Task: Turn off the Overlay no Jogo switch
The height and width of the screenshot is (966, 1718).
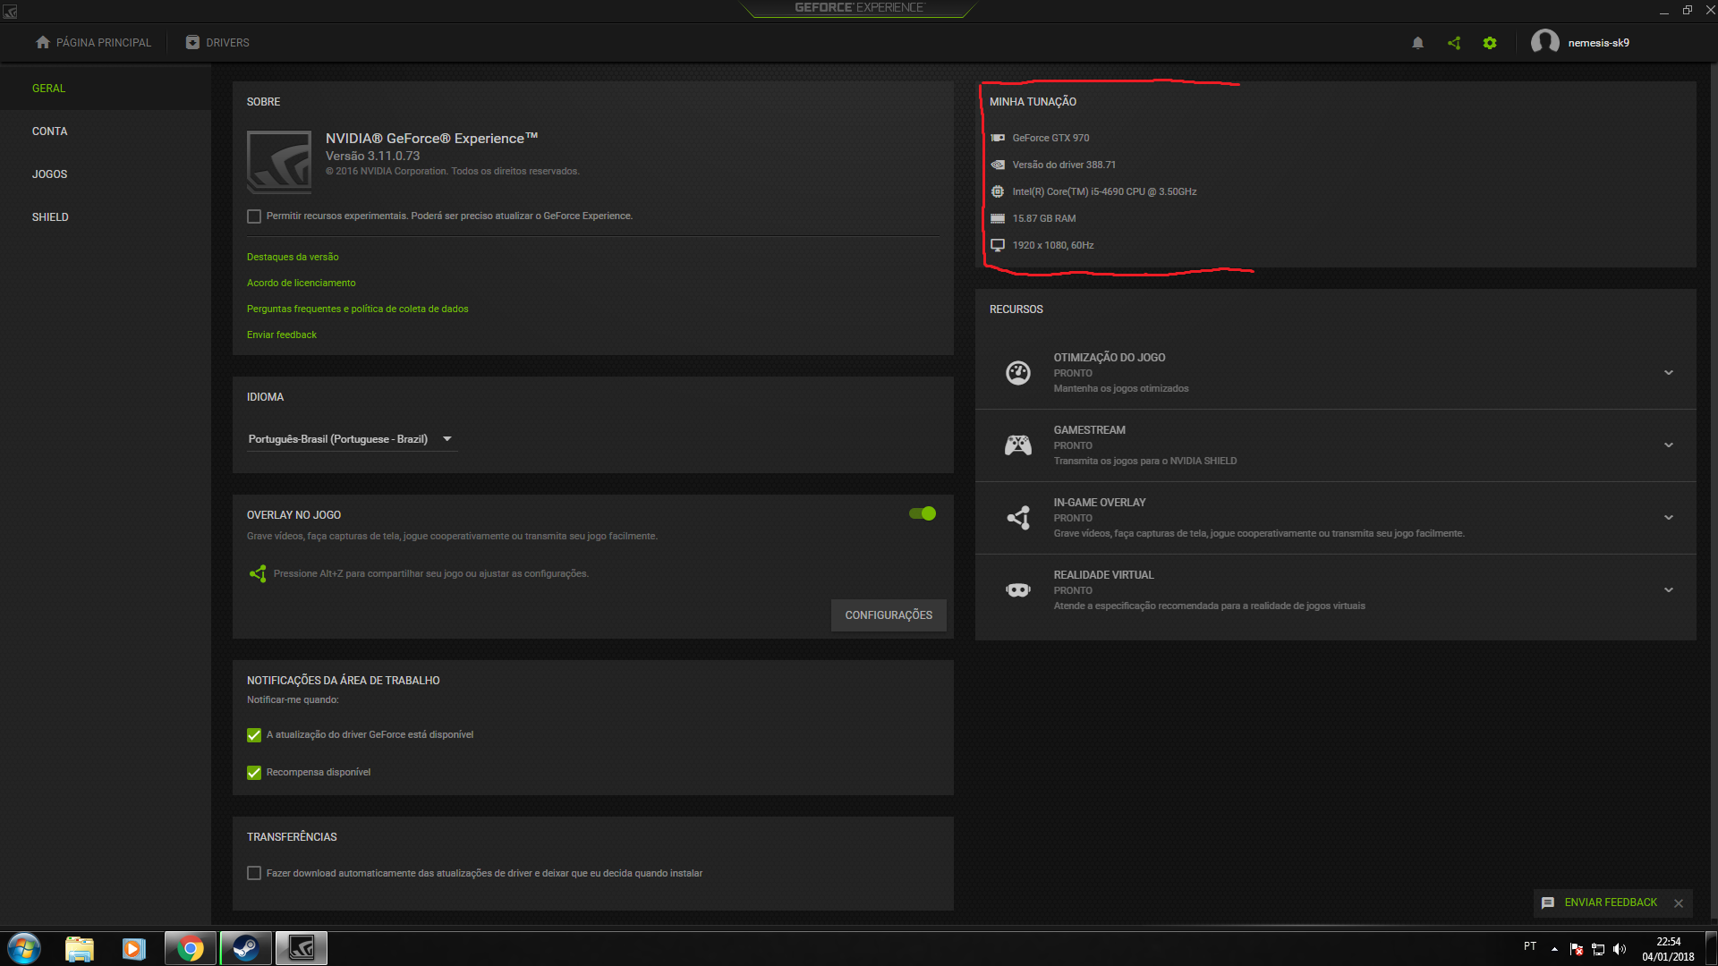Action: click(923, 513)
